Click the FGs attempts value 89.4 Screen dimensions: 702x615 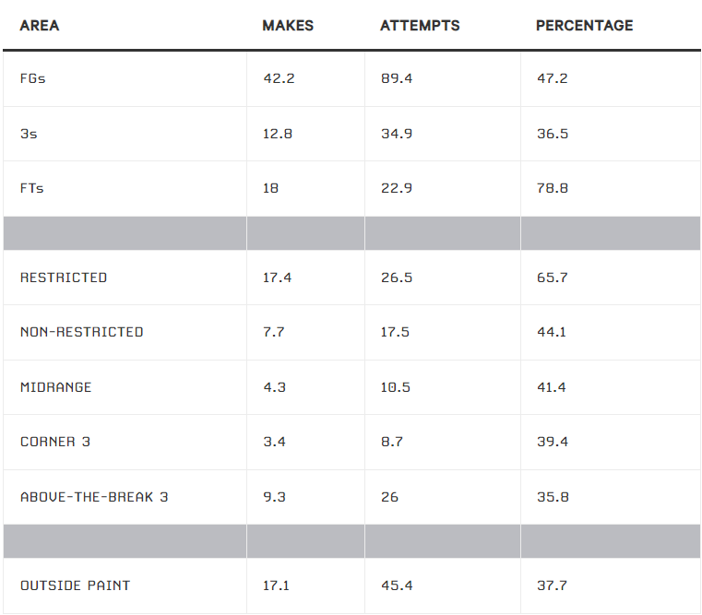[x=397, y=78]
